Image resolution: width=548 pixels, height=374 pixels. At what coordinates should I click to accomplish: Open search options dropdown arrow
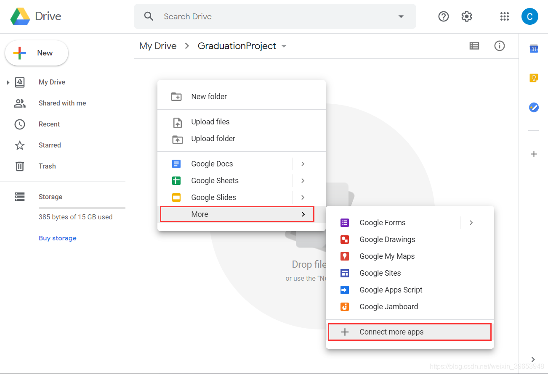click(x=401, y=16)
